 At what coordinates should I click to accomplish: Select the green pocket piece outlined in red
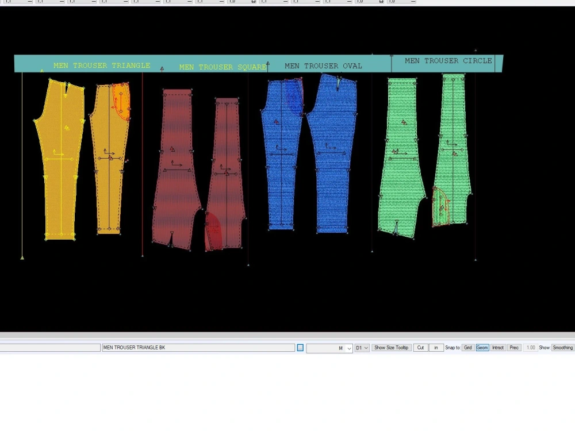click(441, 207)
